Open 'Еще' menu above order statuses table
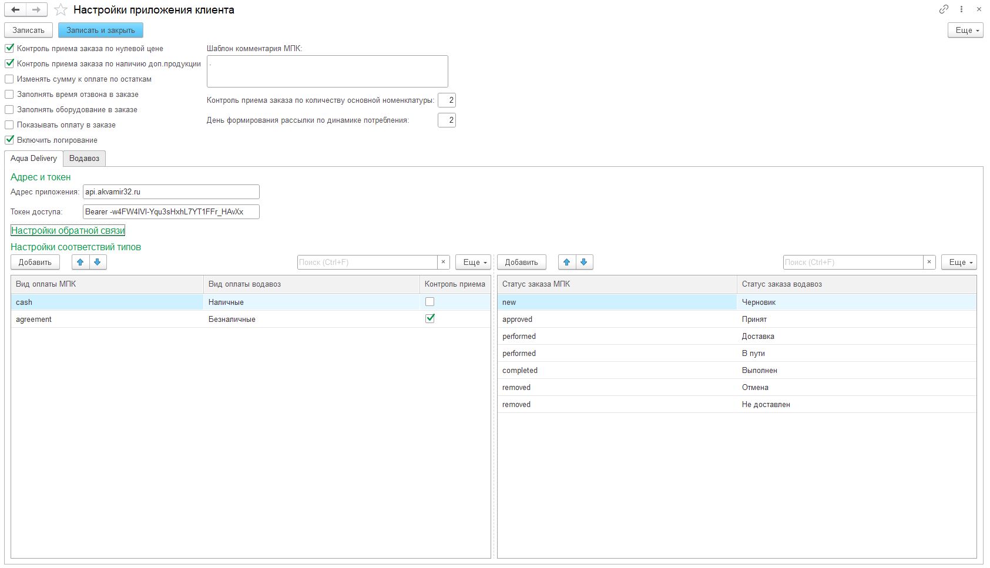This screenshot has width=990, height=568. coord(958,262)
